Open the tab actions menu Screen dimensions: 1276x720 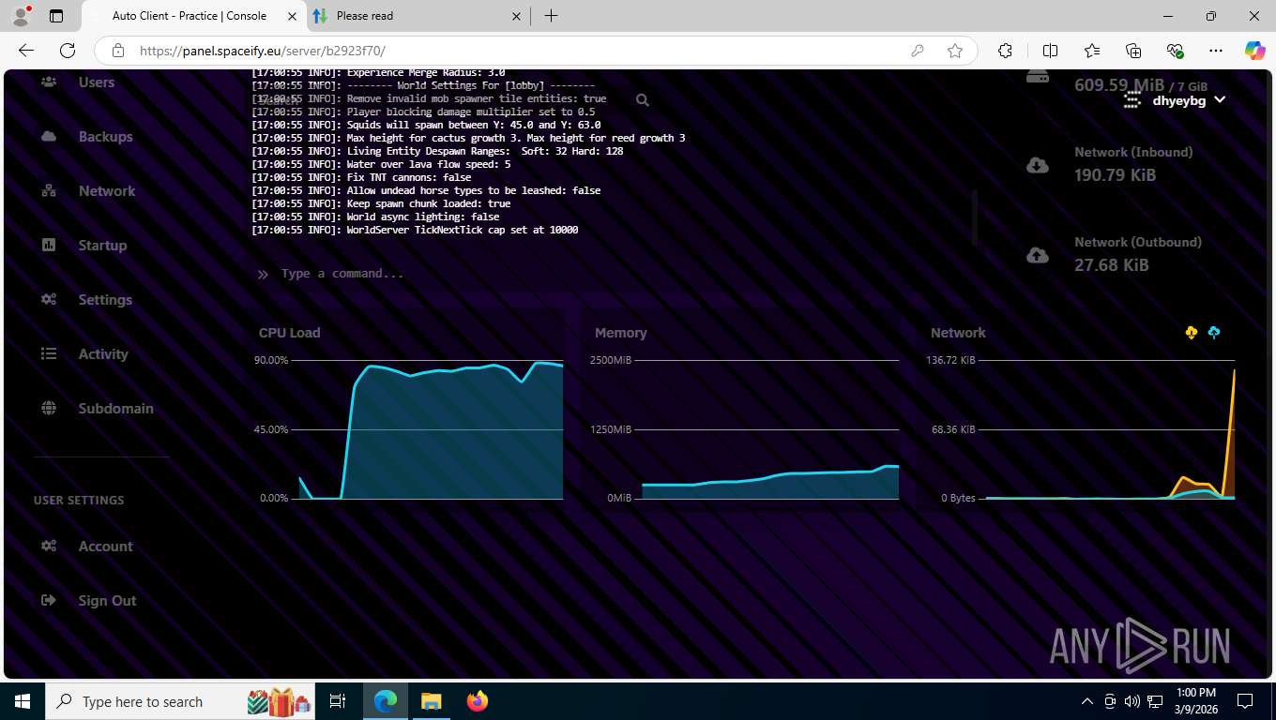(56, 16)
